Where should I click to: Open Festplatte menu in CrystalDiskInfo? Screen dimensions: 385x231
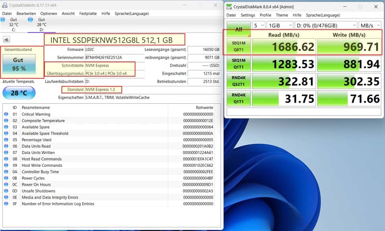point(88,14)
